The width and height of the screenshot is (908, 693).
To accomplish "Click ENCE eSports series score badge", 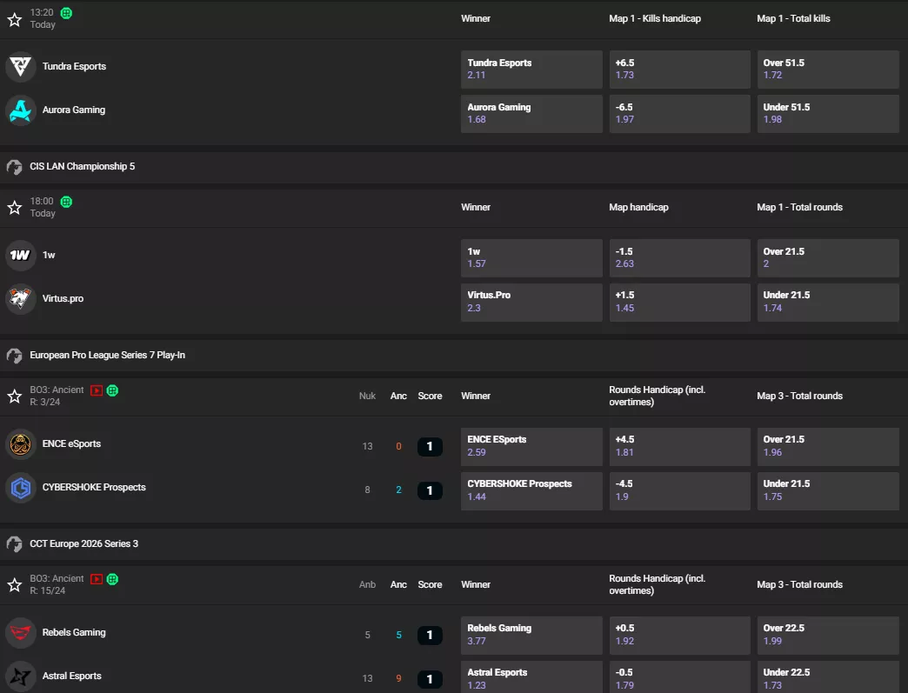I will 430,446.
